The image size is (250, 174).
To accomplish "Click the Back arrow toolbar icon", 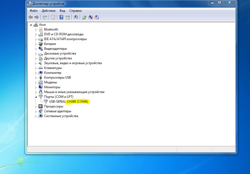I will pos(31,17).
